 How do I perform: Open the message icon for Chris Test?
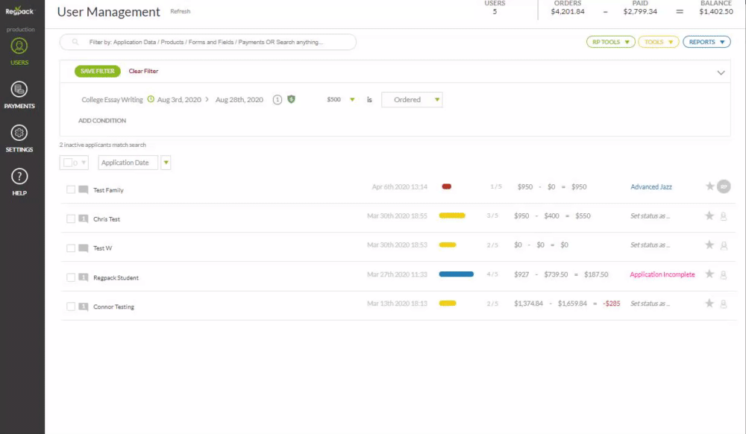point(84,218)
